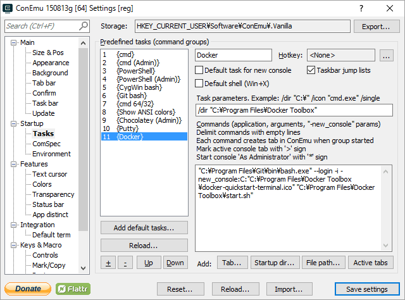This screenshot has width=405, height=300.
Task: Open the Appearance settings page
Action: (x=51, y=63)
